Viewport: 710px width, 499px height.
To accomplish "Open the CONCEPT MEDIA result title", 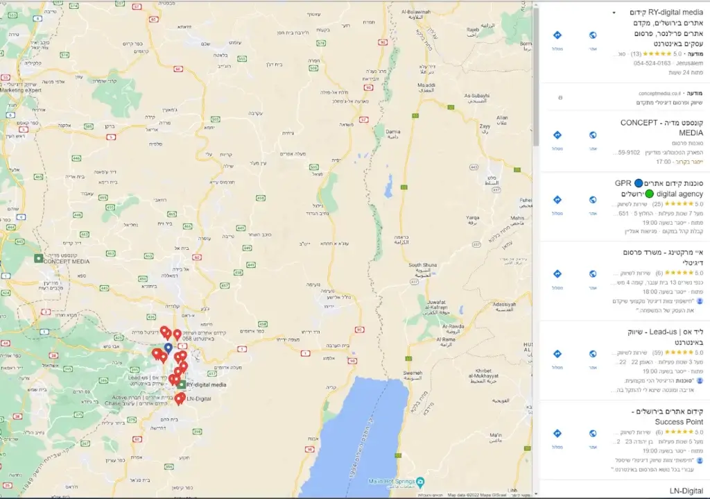I will click(661, 128).
